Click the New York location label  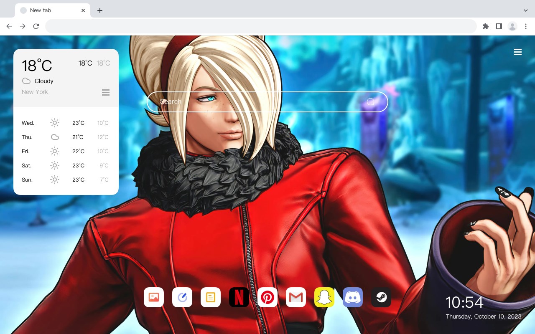[x=35, y=92]
